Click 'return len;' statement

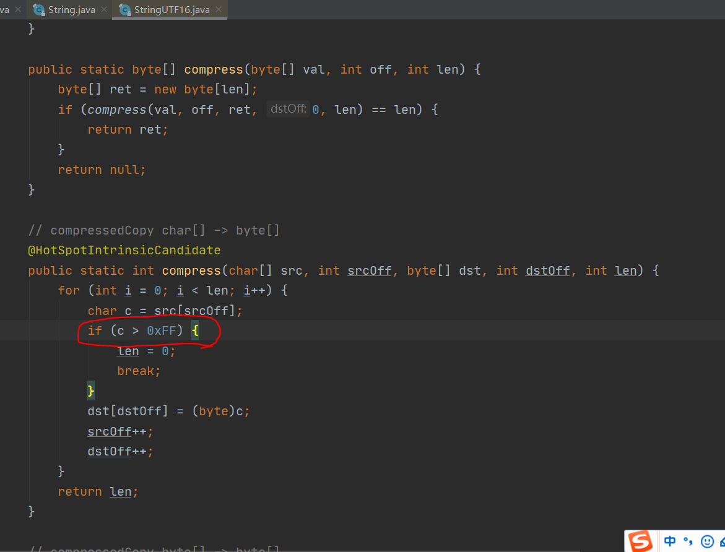click(98, 491)
